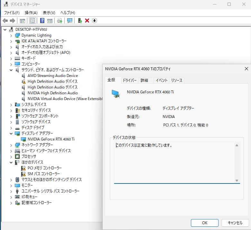Click the blue Help question-mark icon
The width and height of the screenshot is (251, 230).
click(42, 21)
